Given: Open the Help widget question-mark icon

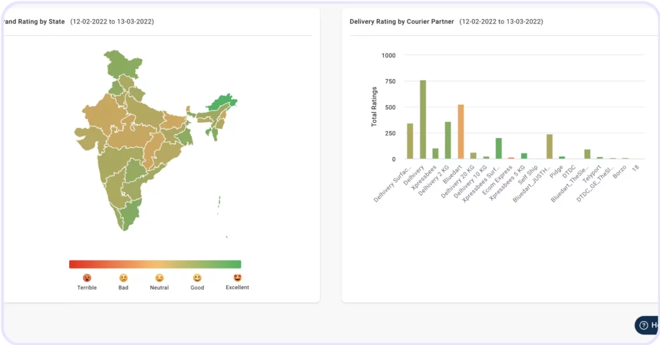Looking at the screenshot, I should (644, 325).
